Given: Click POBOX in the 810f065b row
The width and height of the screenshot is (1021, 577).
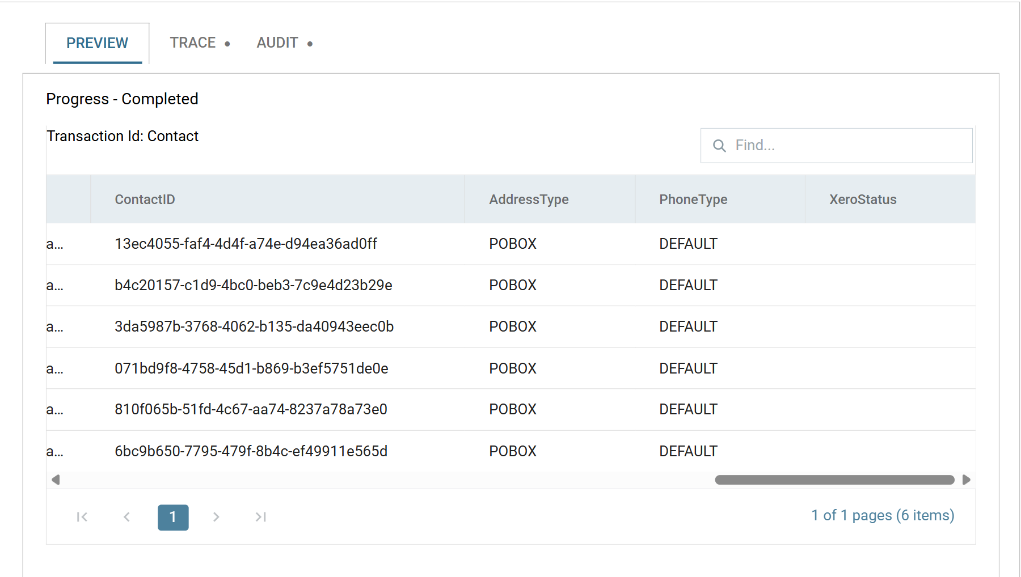Looking at the screenshot, I should [x=513, y=409].
